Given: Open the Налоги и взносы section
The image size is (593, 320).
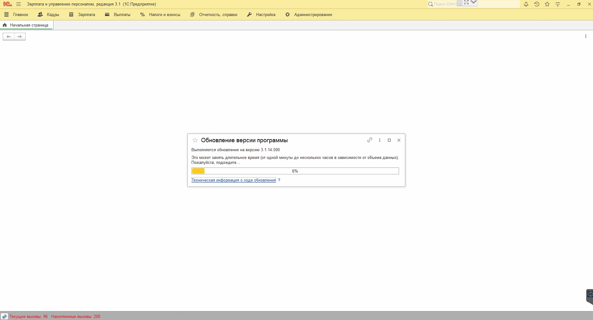Looking at the screenshot, I should click(x=160, y=15).
